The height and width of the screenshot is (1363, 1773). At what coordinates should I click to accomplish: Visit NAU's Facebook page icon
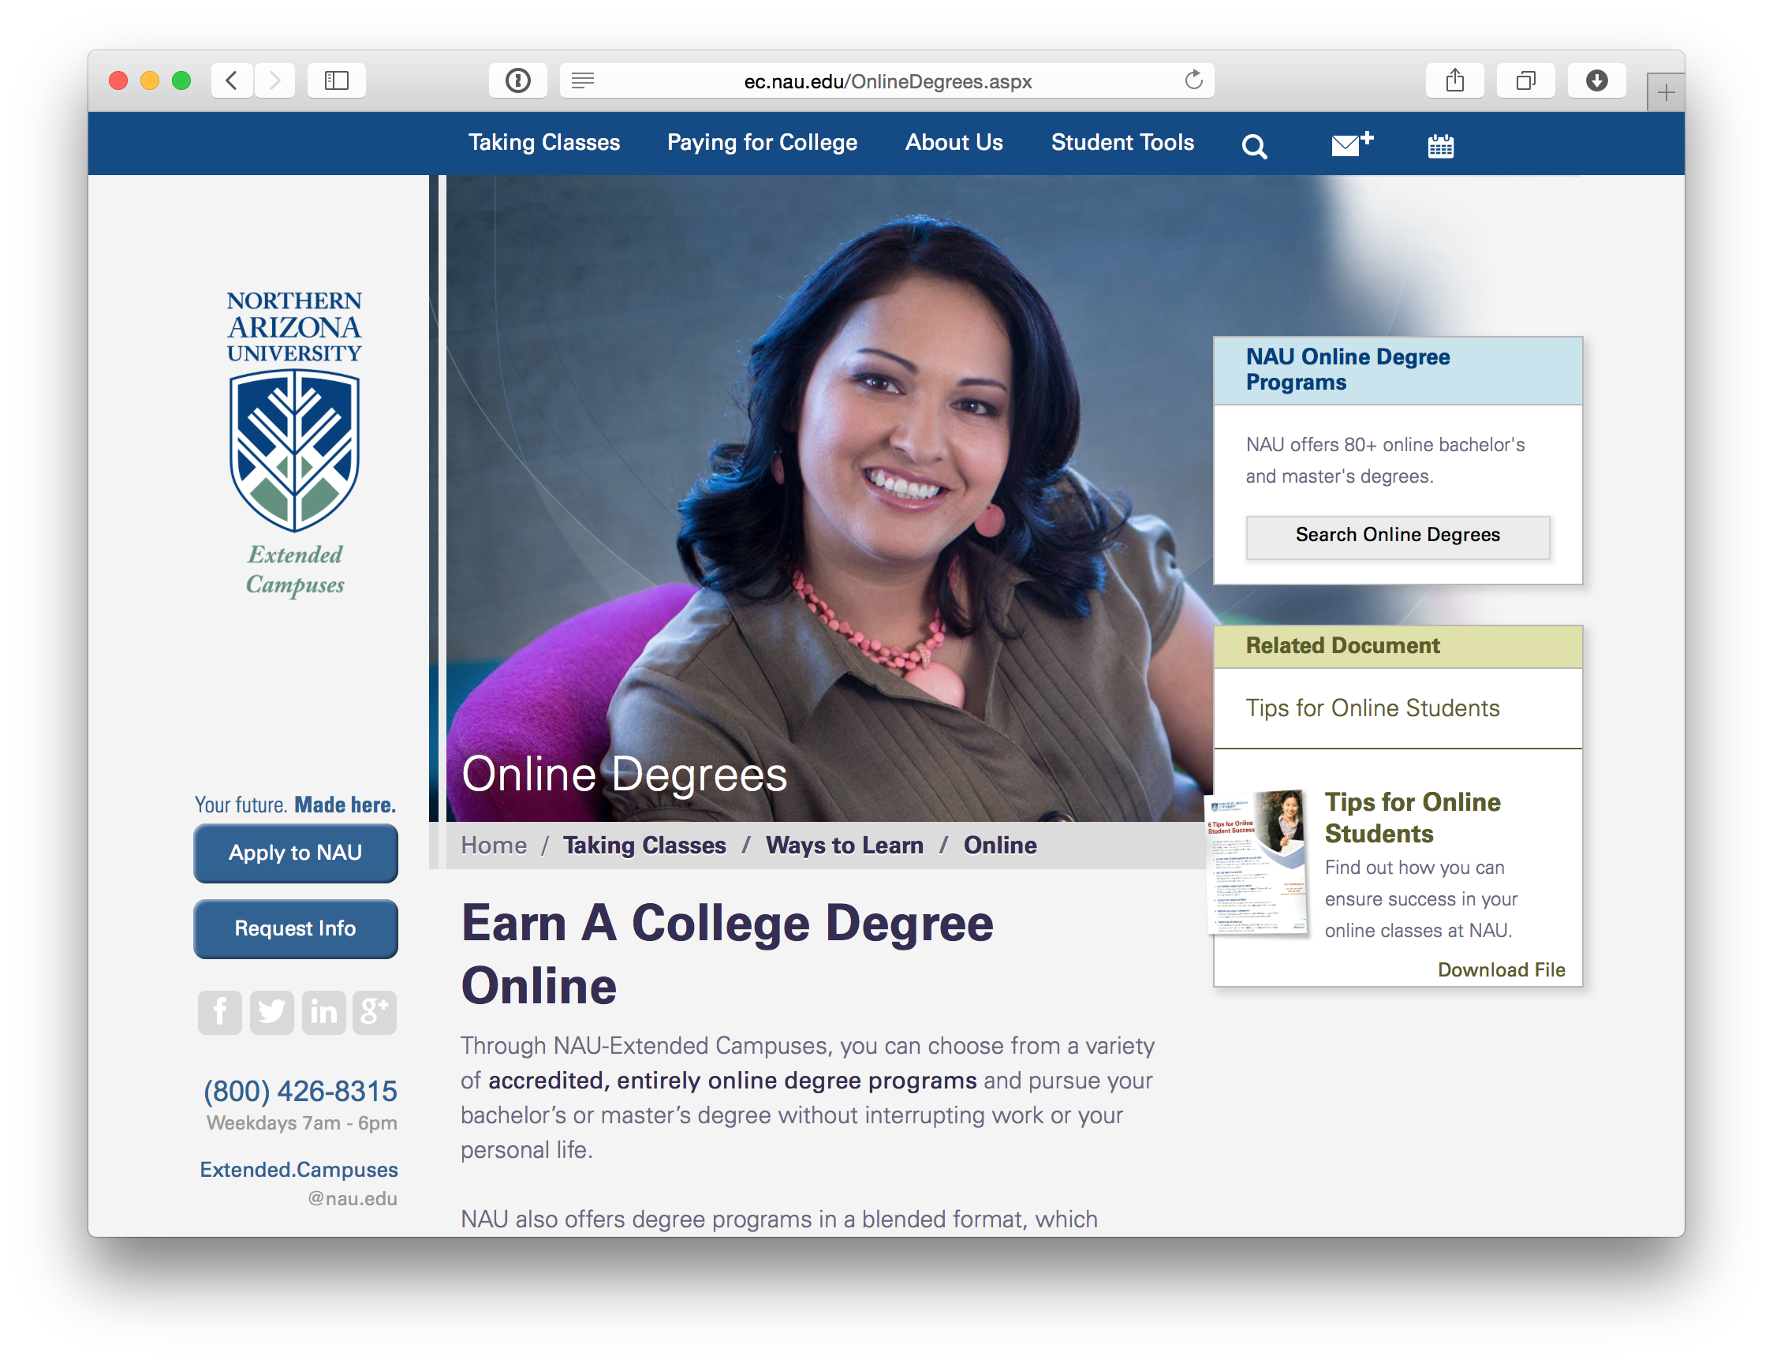219,1012
